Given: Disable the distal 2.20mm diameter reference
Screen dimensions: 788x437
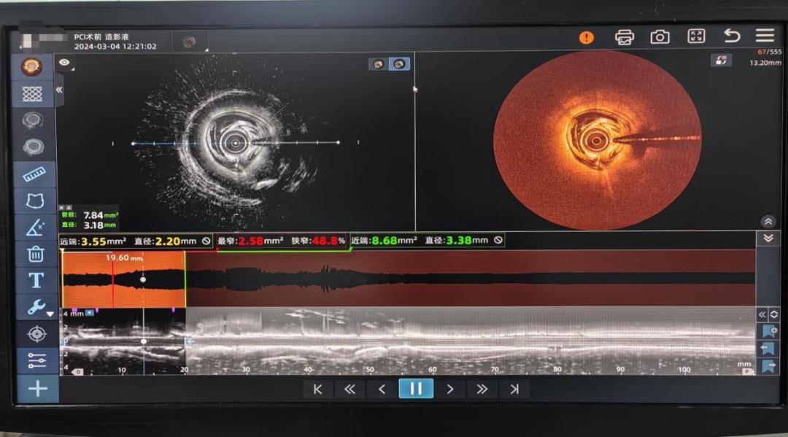Looking at the screenshot, I should [x=206, y=241].
